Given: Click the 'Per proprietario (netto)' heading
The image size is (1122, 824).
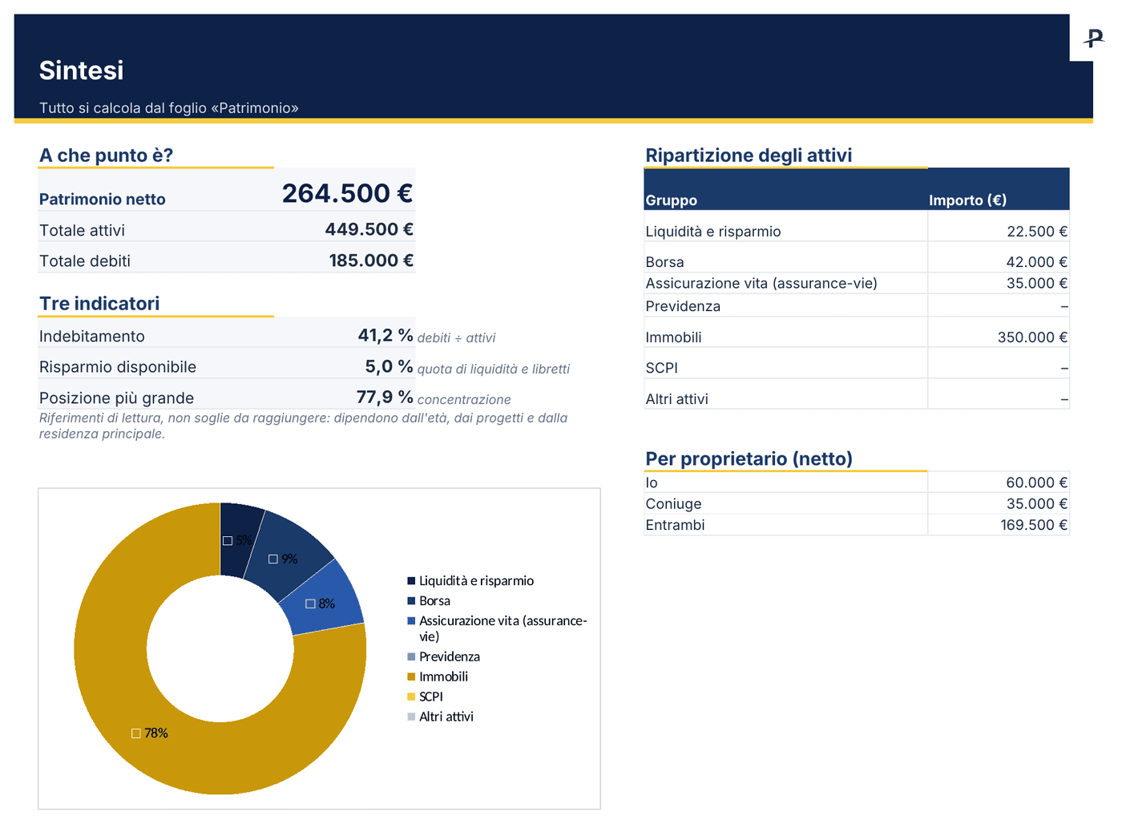Looking at the screenshot, I should (749, 458).
